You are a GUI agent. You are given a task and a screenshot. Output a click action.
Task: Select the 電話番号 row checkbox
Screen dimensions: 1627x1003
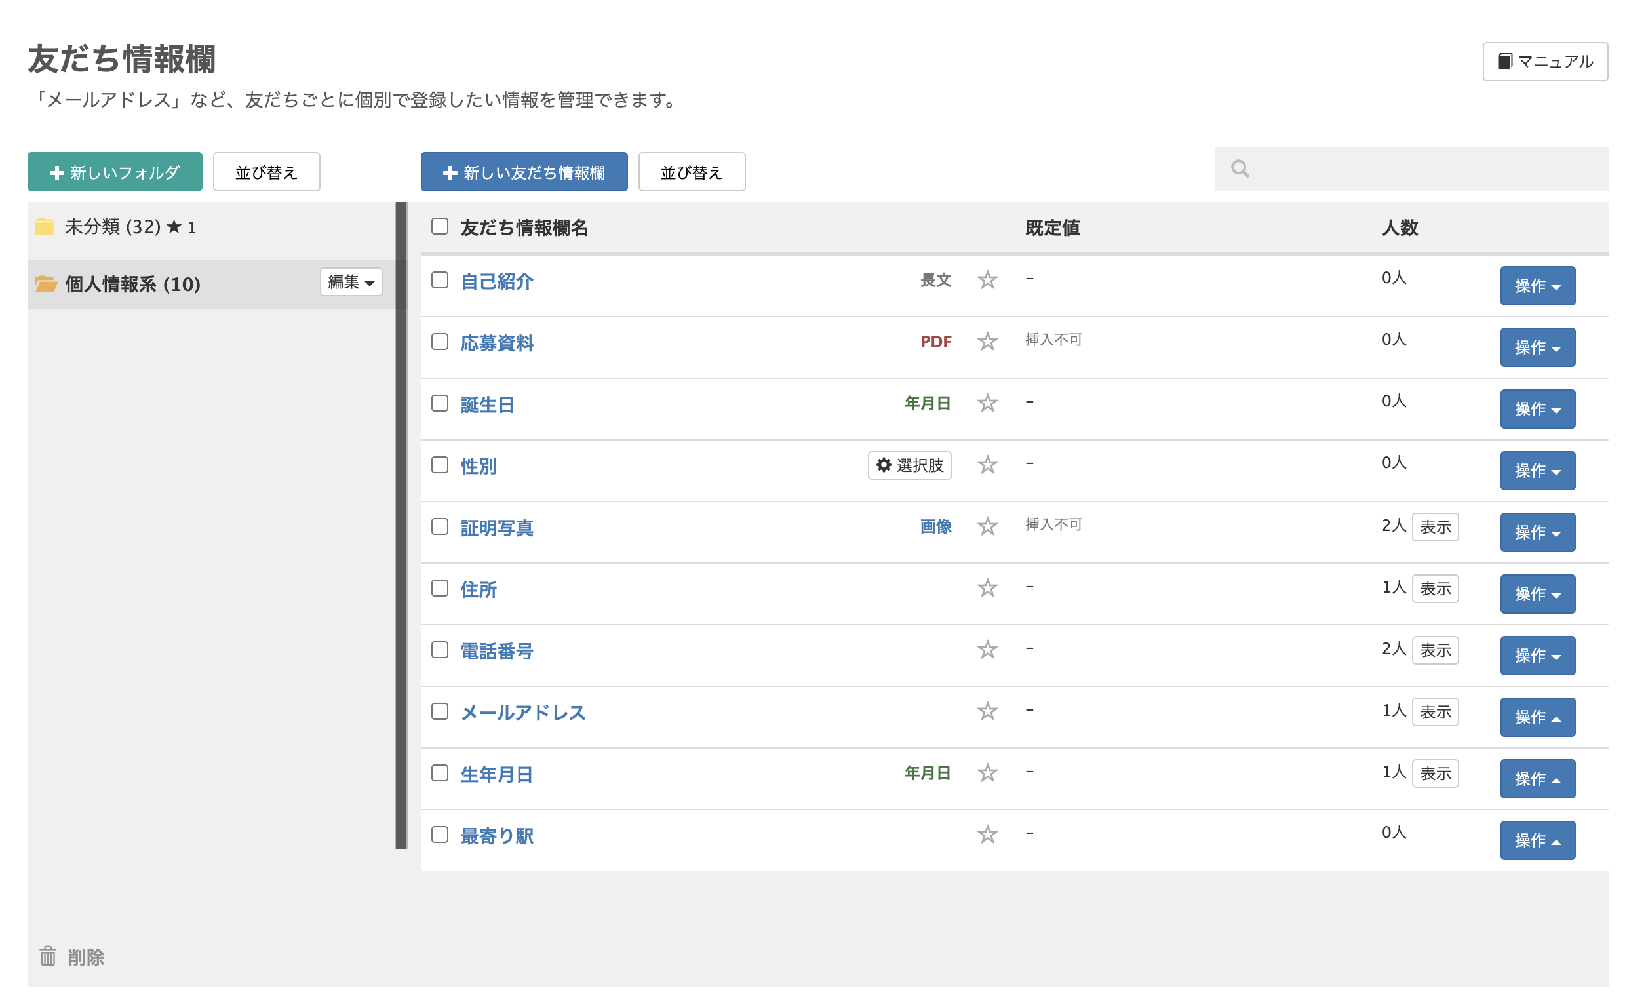pos(440,650)
